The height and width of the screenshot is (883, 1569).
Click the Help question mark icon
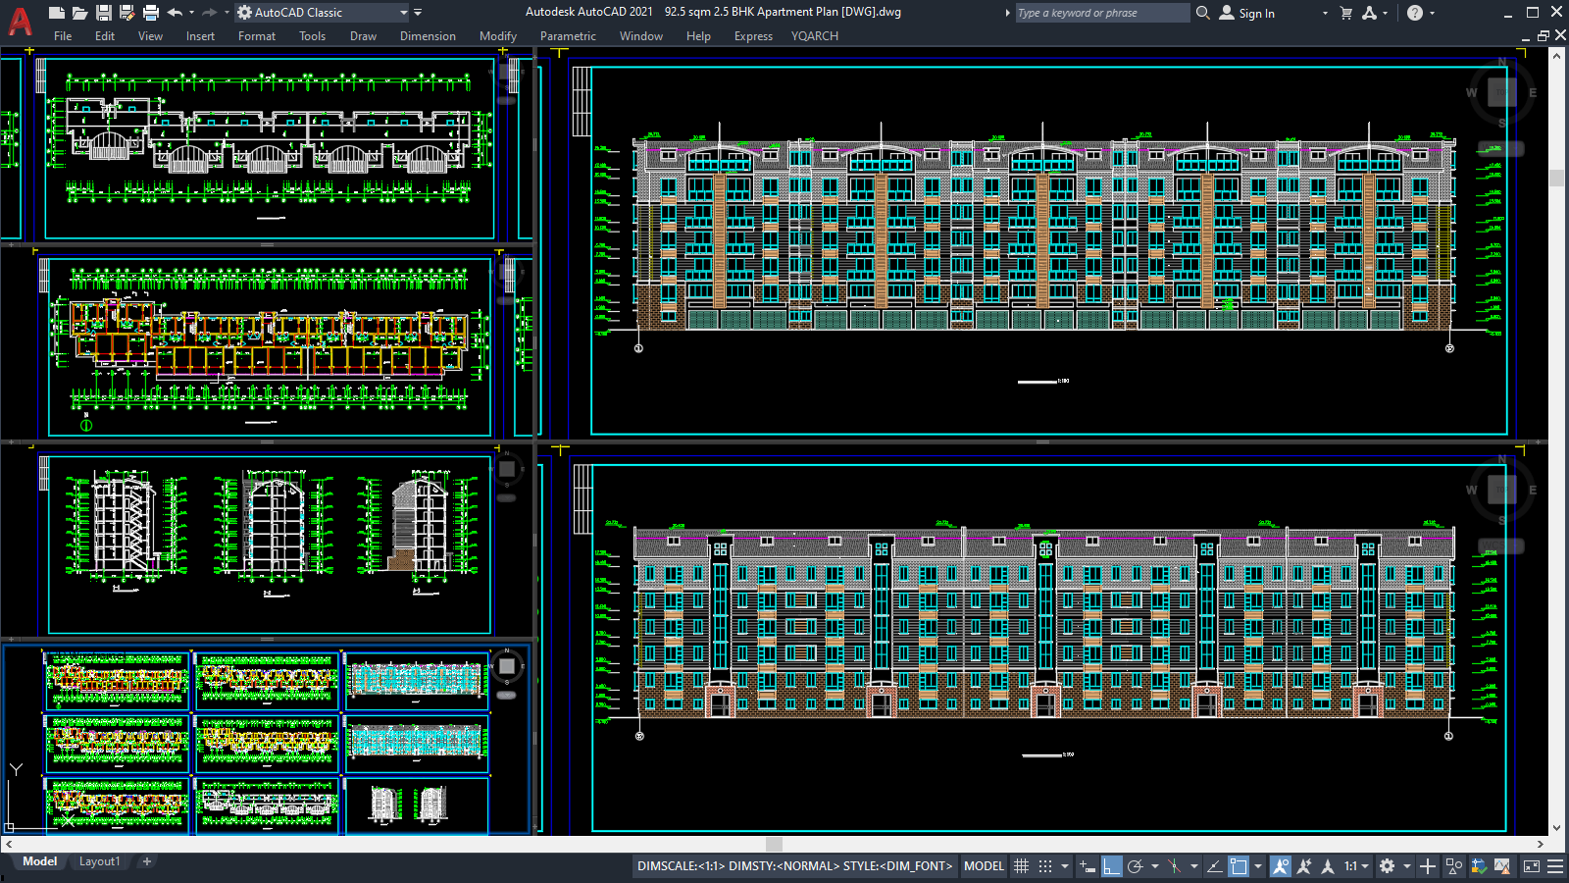coord(1414,13)
